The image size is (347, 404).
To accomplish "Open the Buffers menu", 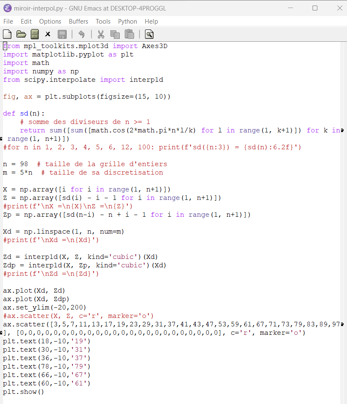I will (78, 22).
